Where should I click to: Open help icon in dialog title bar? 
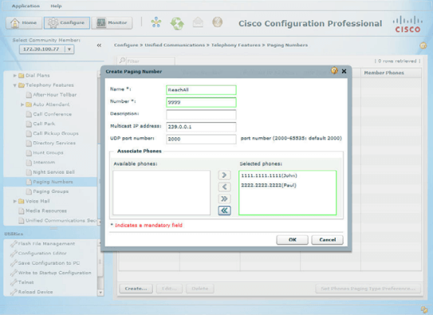click(334, 71)
